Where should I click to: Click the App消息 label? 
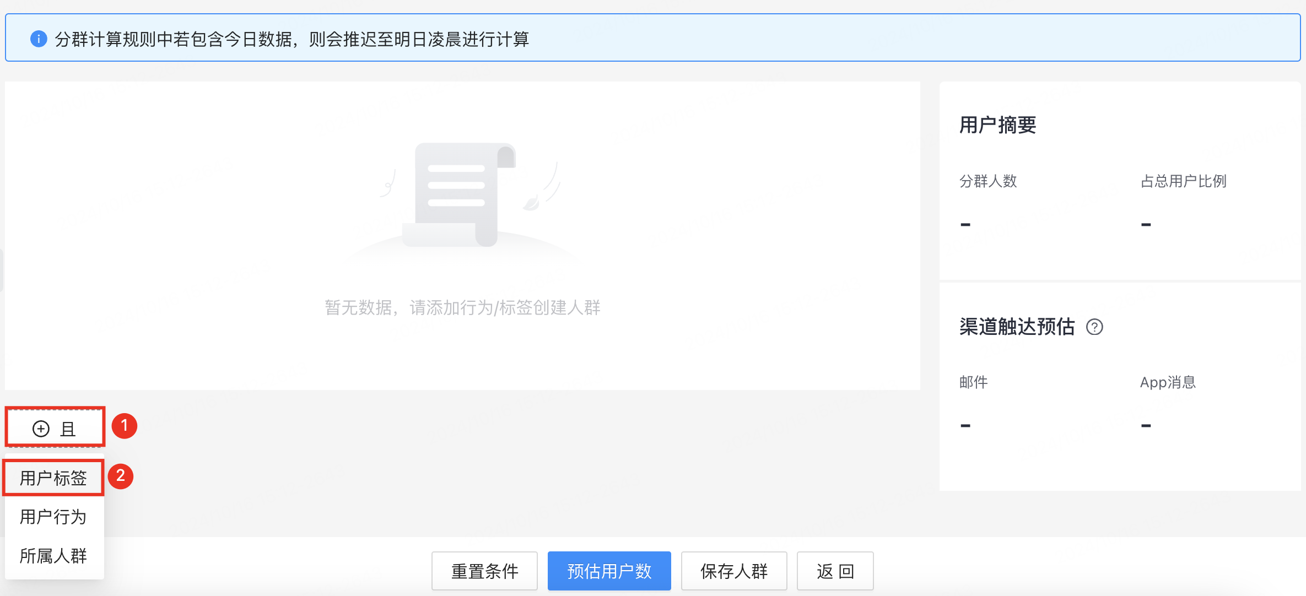tap(1168, 382)
